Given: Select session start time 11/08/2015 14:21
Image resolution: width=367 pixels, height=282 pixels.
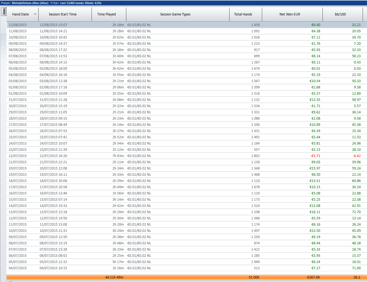Looking at the screenshot, I should point(53,31).
